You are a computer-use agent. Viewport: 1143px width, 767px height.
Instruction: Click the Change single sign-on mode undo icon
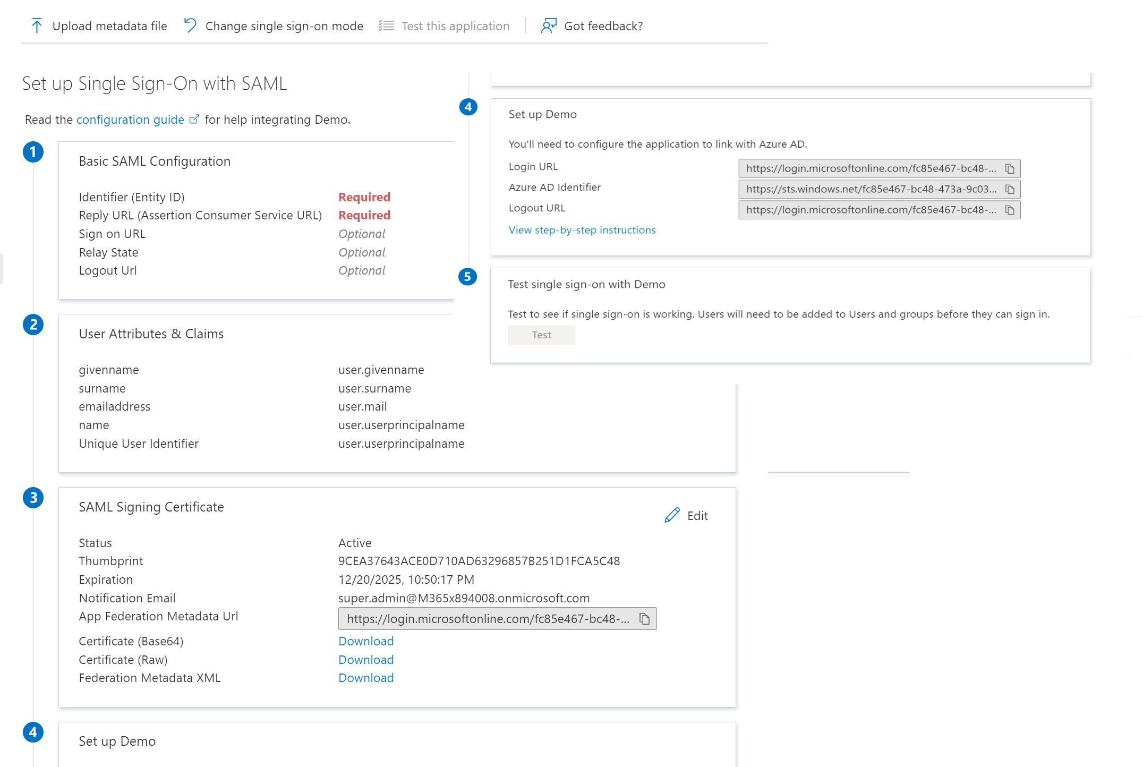coord(190,25)
